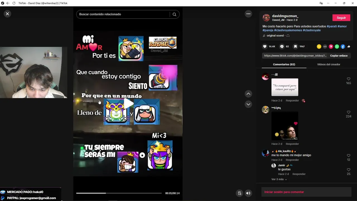
Task: Go back using the browser back arrow
Action: click(x=8, y=3)
